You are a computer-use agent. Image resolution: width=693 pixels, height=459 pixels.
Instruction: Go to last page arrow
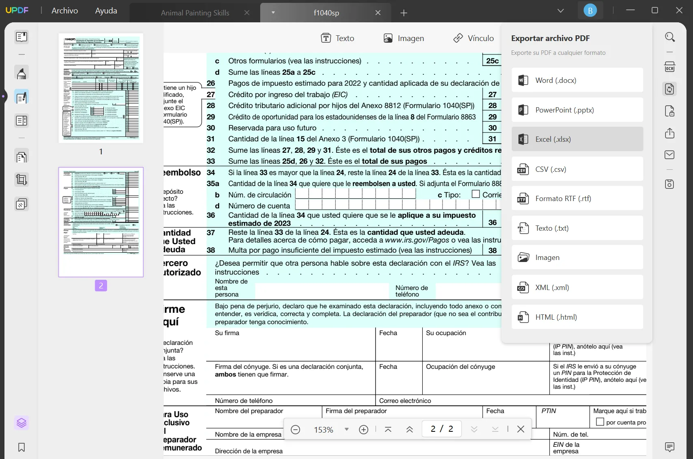495,429
